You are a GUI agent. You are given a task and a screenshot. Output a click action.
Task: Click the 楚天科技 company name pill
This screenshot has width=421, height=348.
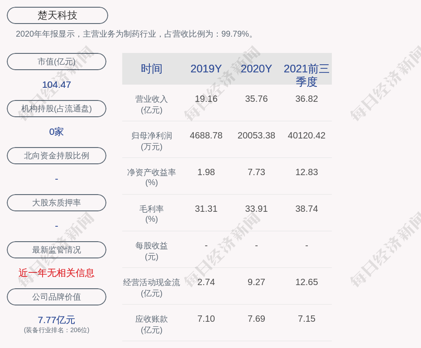coord(57,15)
